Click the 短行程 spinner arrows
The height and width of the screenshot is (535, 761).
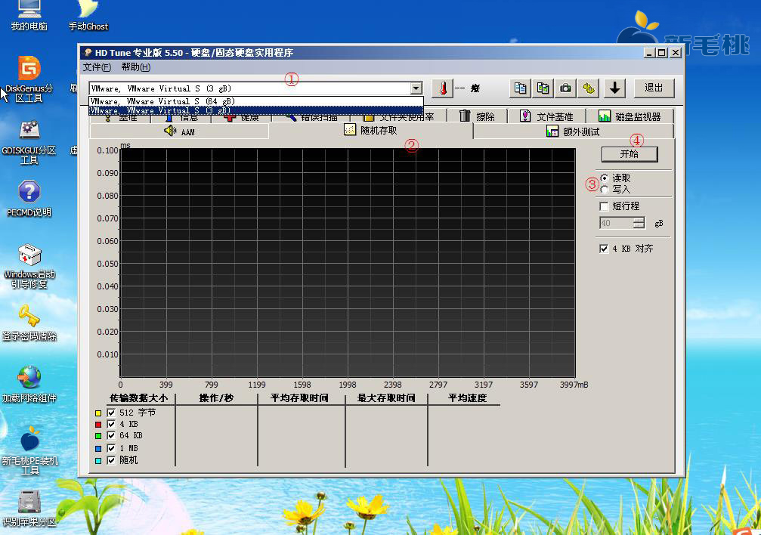[639, 223]
